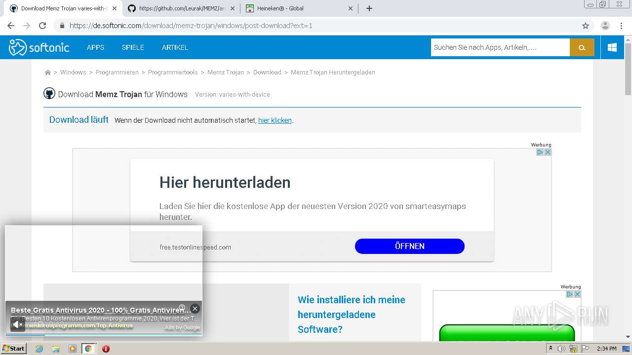Click free.testonlinespeed.com ad URL
Image resolution: width=632 pixels, height=355 pixels.
195,247
